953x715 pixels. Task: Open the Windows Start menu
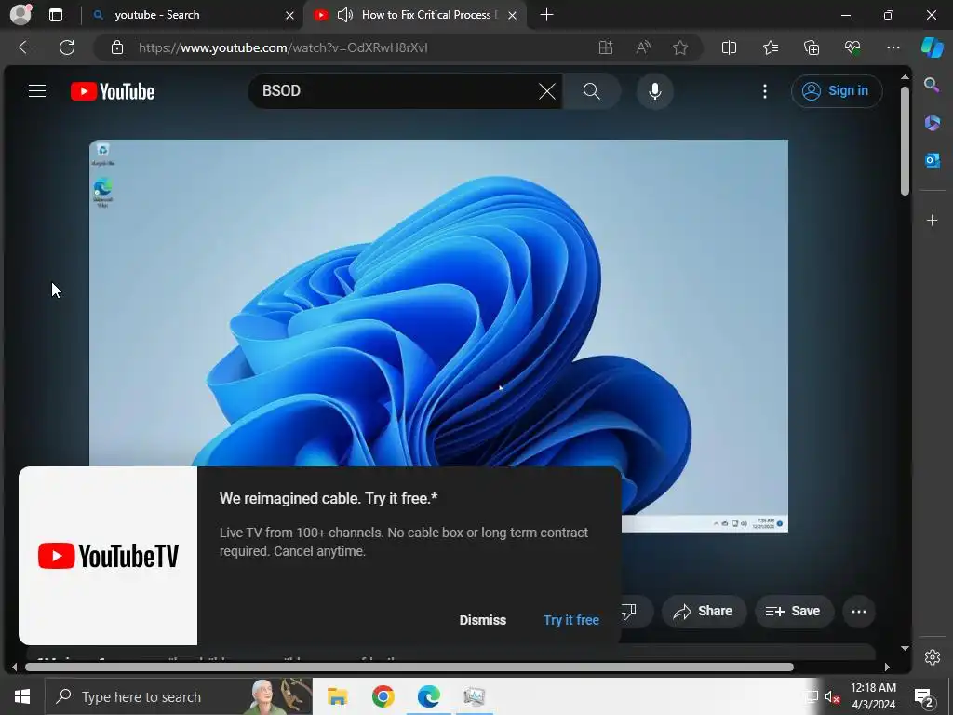click(x=22, y=696)
